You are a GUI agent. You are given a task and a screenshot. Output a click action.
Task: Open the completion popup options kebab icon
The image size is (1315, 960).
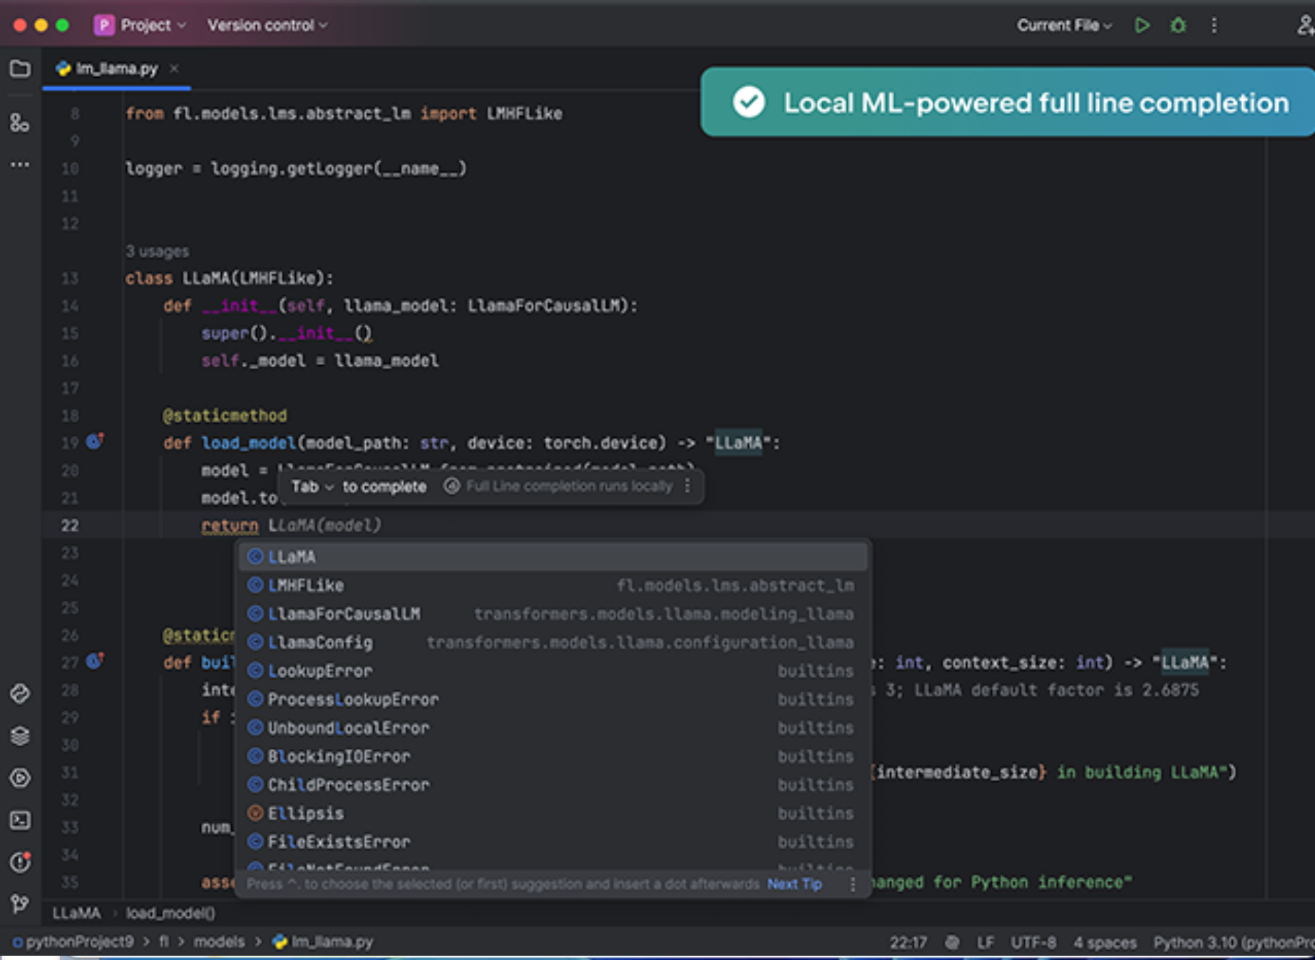852,884
